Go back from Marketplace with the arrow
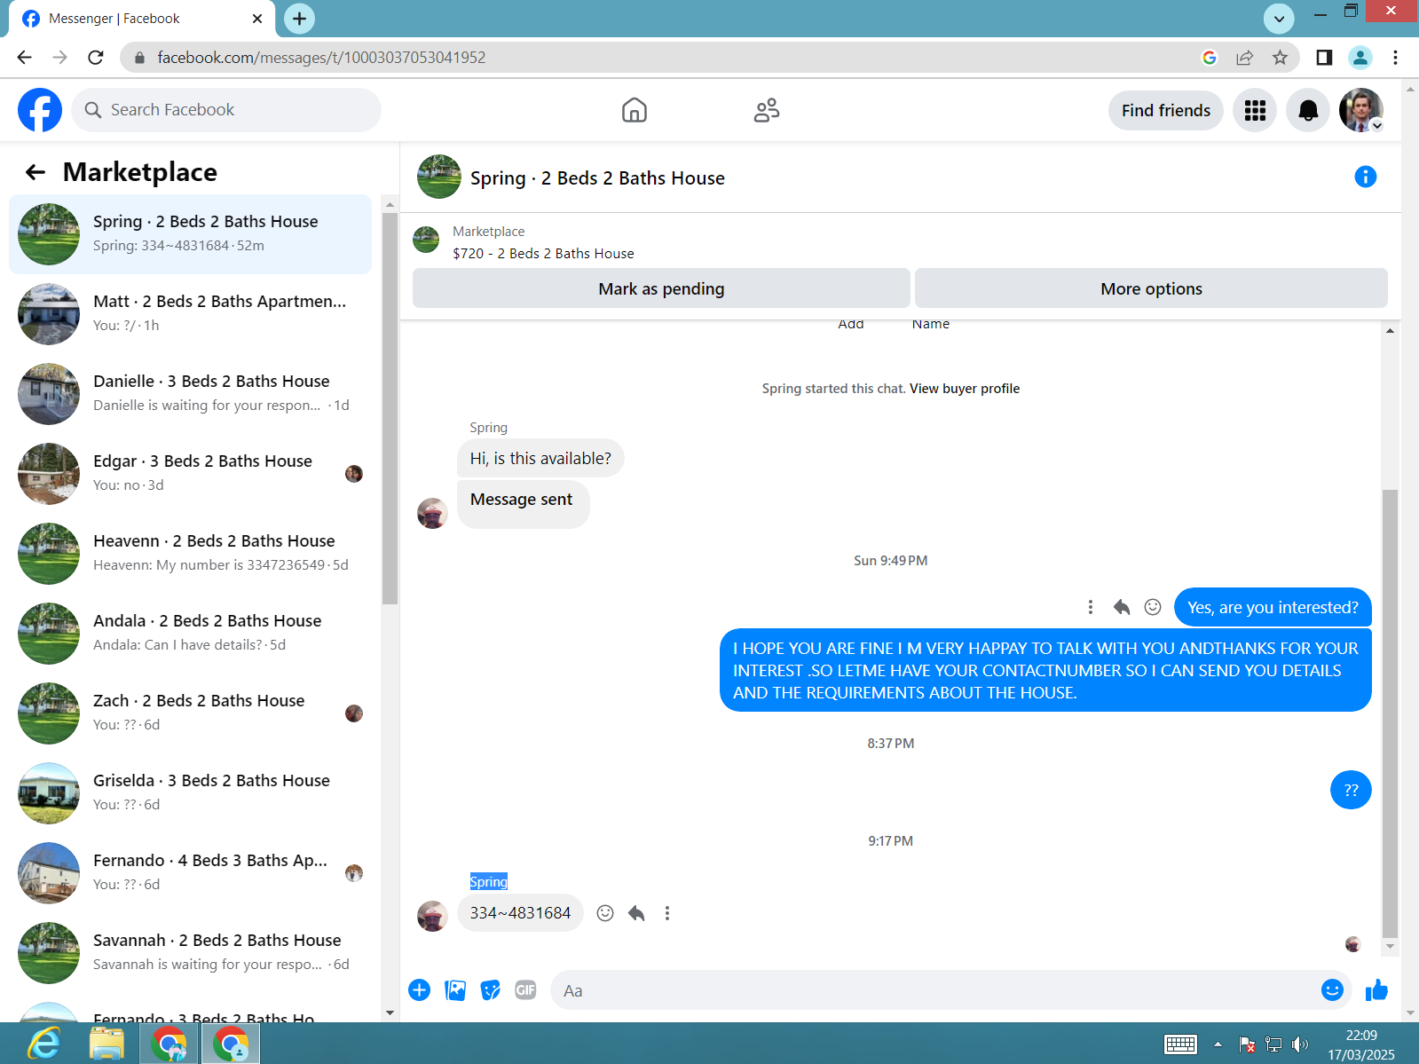 (x=35, y=172)
